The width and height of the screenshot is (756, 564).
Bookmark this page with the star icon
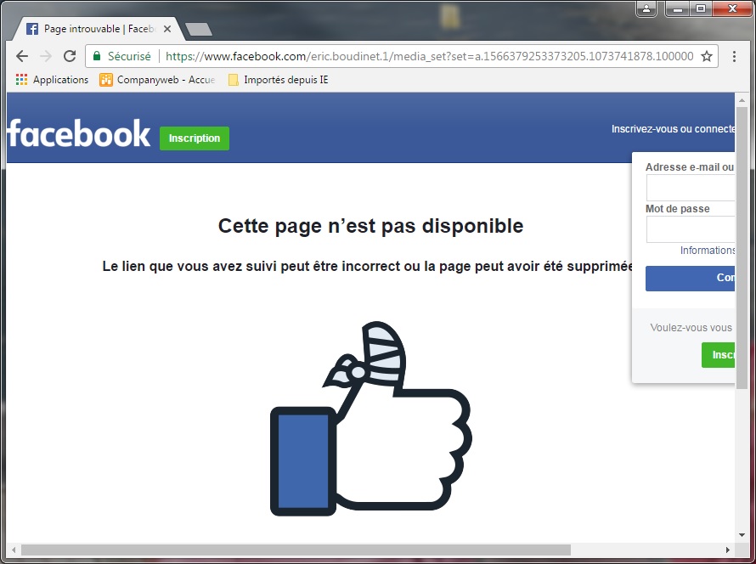click(x=706, y=56)
